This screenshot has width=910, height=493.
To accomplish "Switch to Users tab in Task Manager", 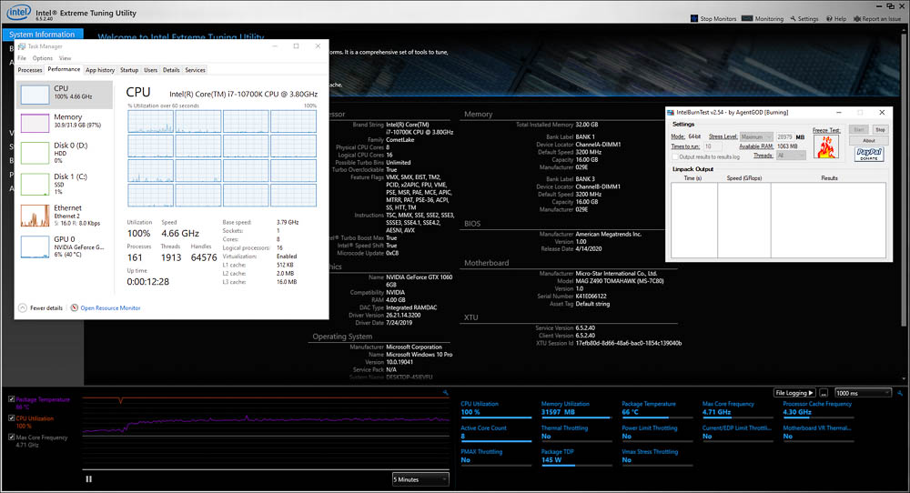I will [x=151, y=70].
